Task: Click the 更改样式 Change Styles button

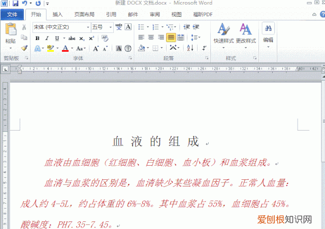Action: (246, 35)
